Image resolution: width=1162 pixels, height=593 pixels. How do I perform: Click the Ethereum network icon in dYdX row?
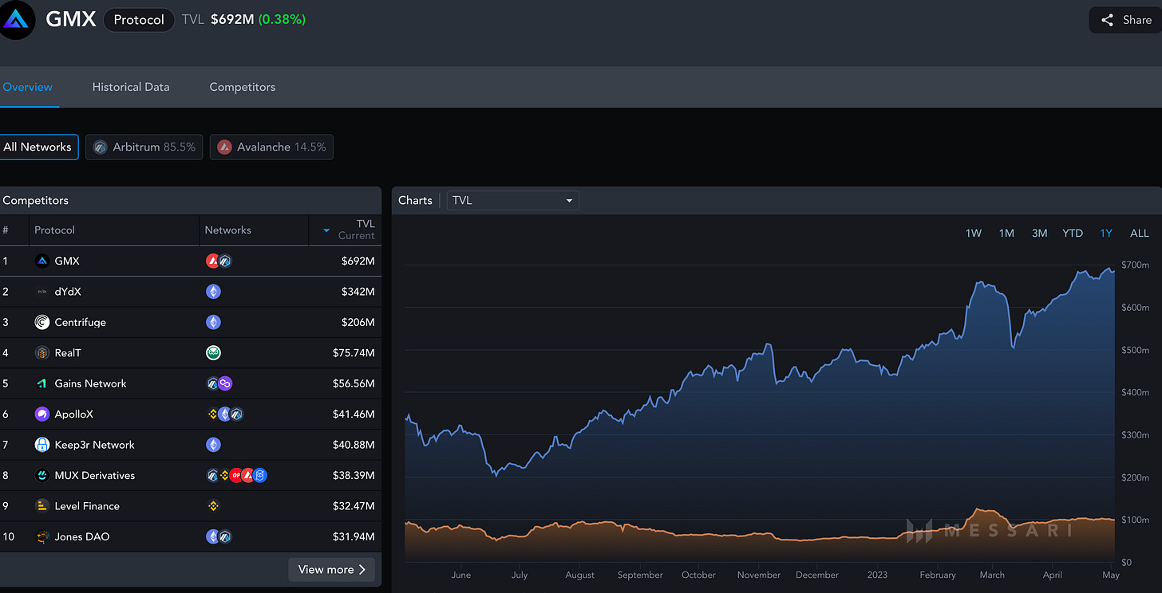[213, 292]
